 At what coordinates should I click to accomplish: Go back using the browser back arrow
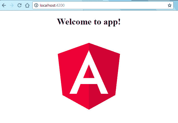pos(4,5)
